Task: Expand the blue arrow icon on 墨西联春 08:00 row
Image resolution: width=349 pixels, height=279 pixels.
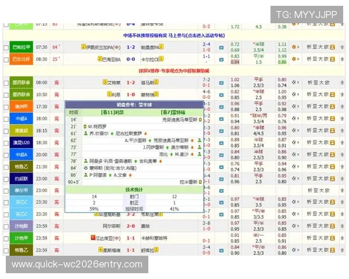Action: click(221, 83)
